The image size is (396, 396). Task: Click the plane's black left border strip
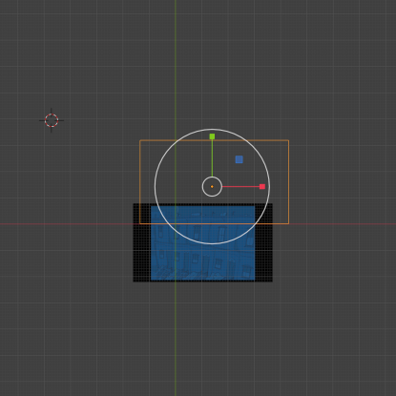[142, 243]
